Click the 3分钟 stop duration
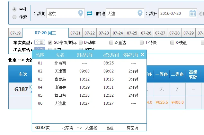 133,79
